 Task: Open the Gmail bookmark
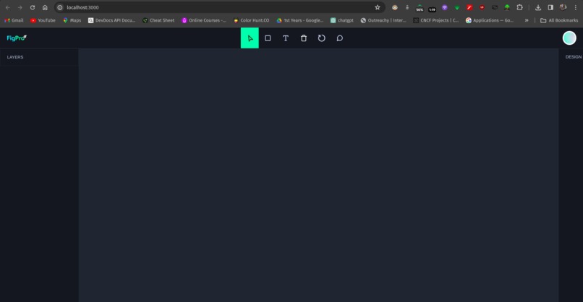tap(14, 20)
